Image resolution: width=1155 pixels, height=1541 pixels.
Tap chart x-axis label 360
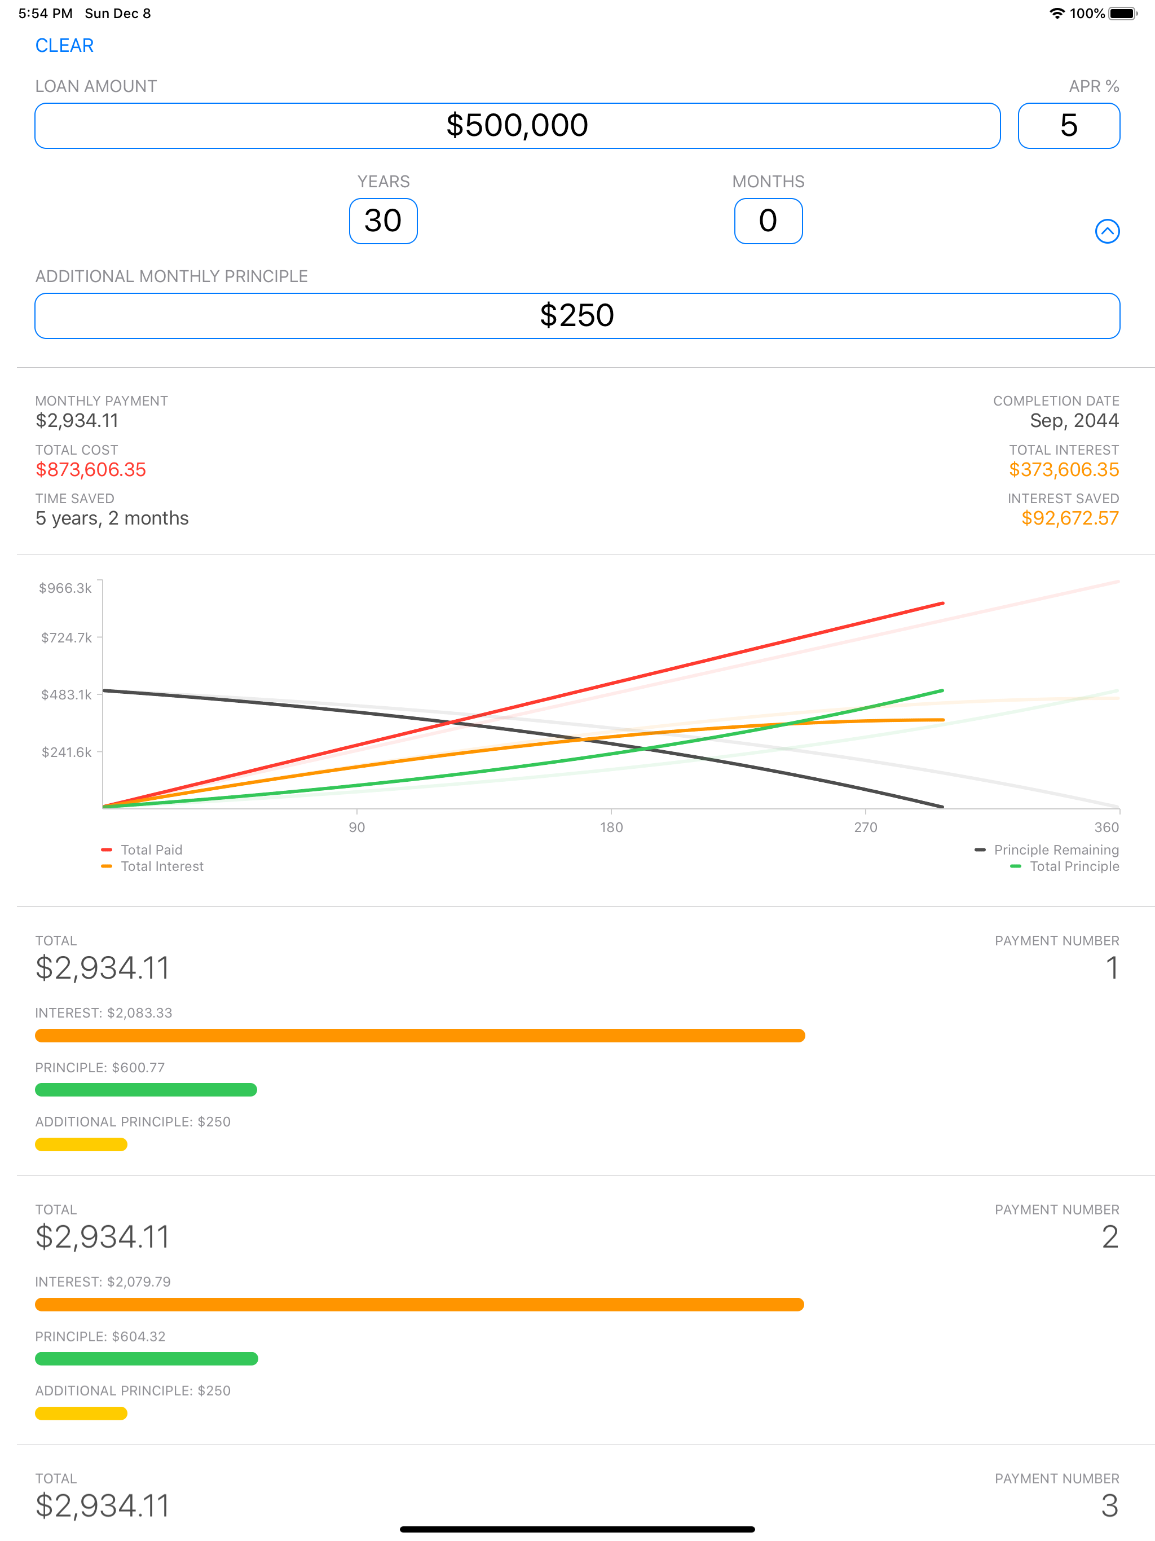click(x=1106, y=827)
